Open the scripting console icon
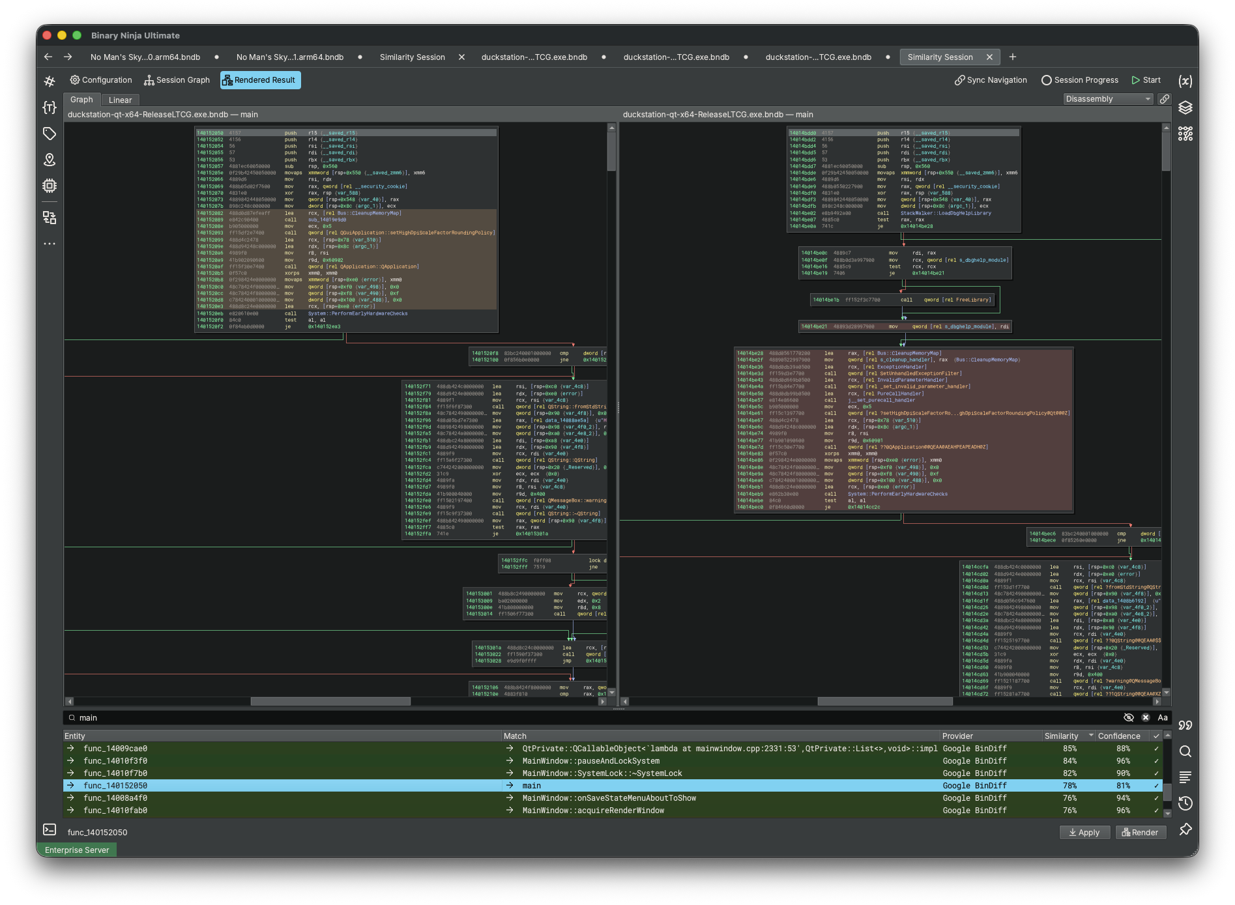The height and width of the screenshot is (905, 1235). (x=50, y=829)
